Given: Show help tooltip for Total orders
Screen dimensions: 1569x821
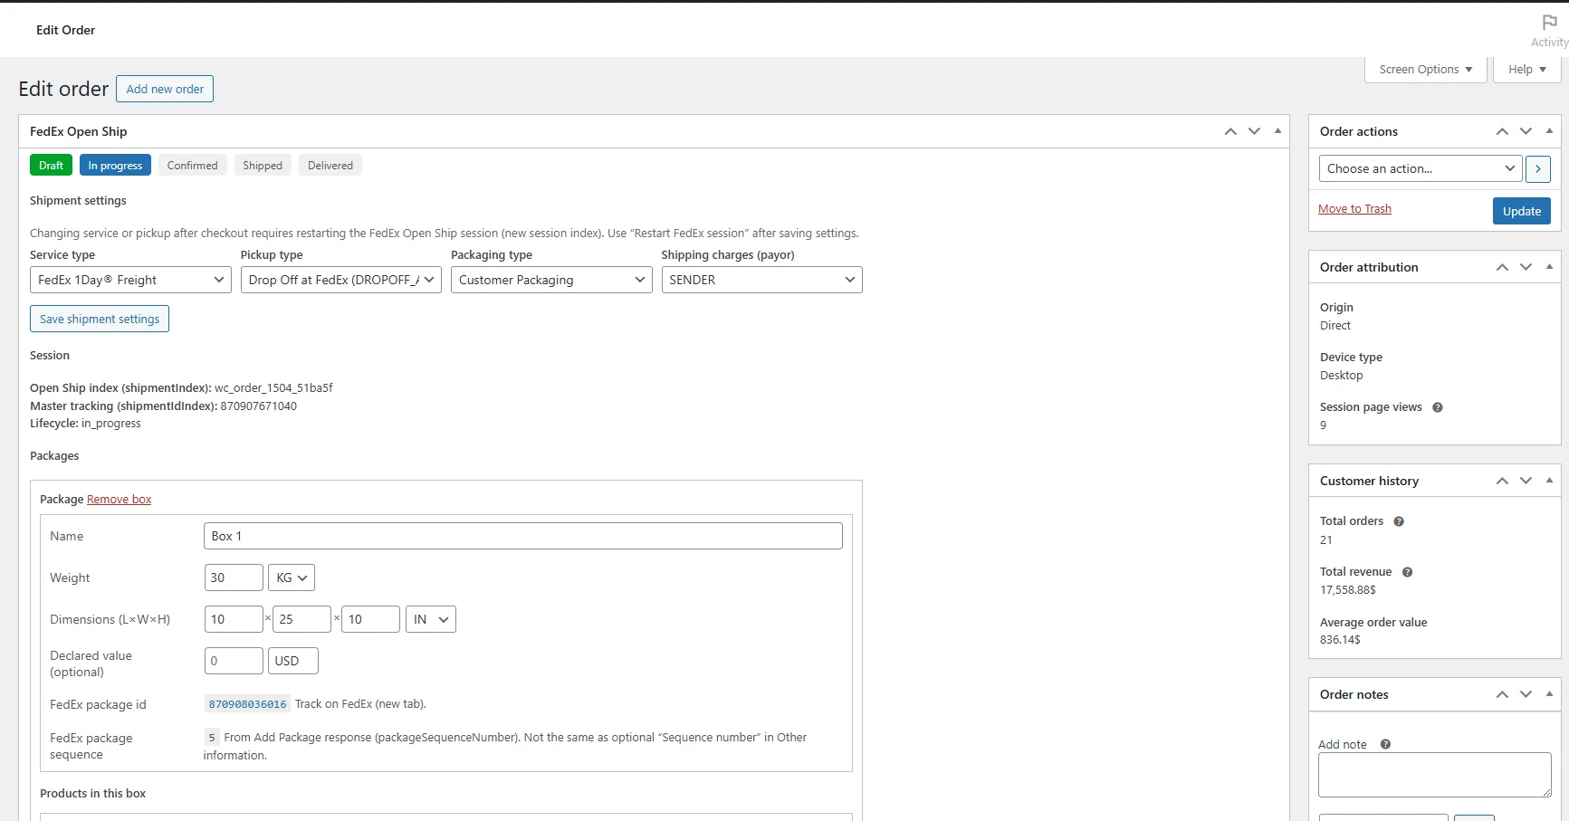Looking at the screenshot, I should (x=1398, y=521).
